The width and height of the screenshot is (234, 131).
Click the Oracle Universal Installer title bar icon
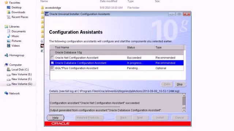[x=47, y=14]
